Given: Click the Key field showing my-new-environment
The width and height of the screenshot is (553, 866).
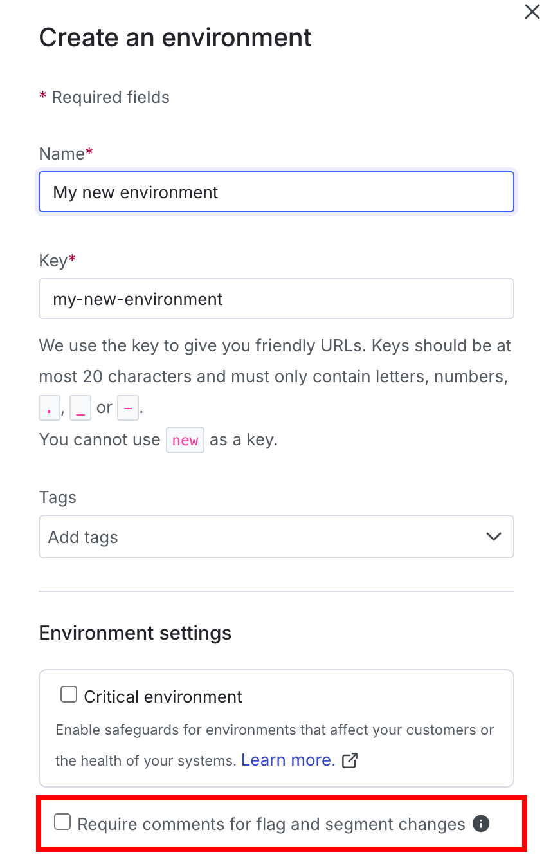Looking at the screenshot, I should point(276,299).
